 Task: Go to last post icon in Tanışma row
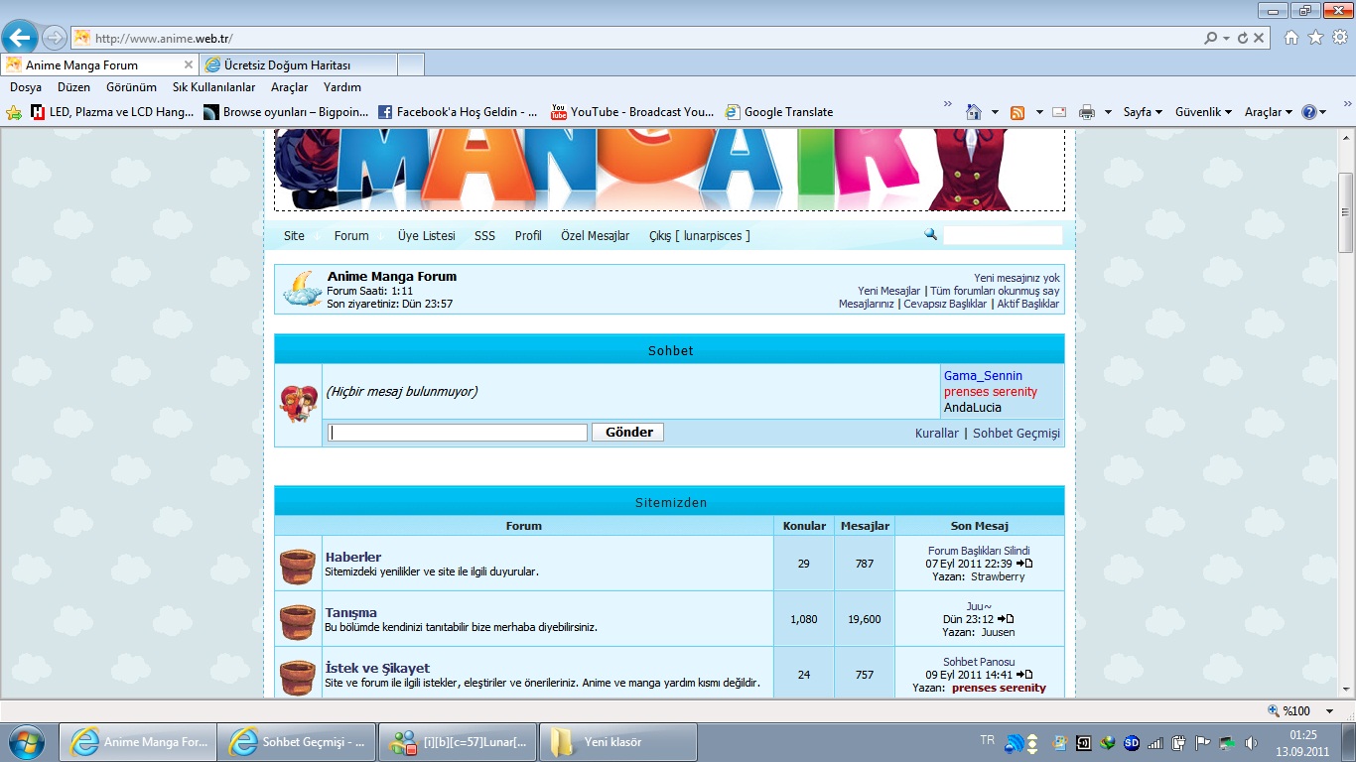(x=1006, y=619)
